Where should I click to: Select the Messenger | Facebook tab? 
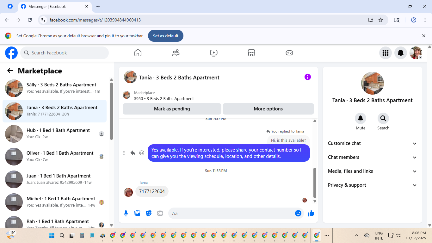click(x=55, y=6)
